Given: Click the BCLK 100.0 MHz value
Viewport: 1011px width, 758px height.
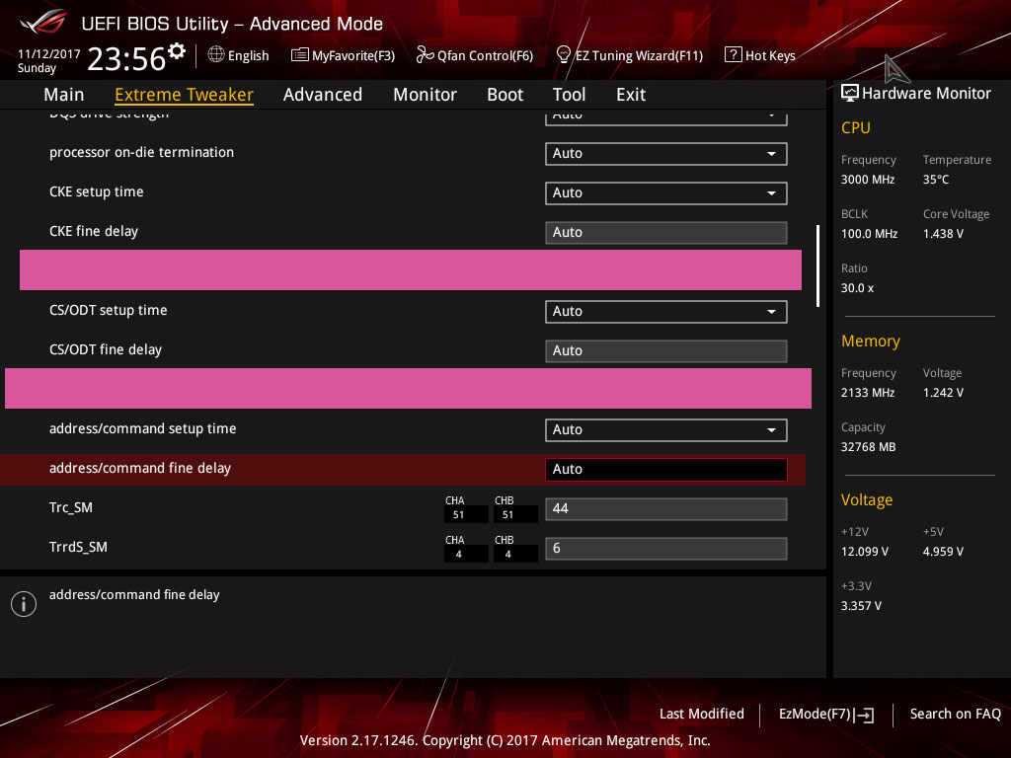Looking at the screenshot, I should 869,233.
